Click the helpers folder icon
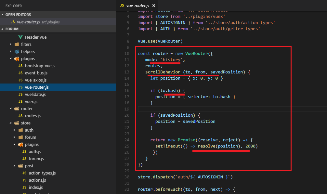 tap(17, 51)
